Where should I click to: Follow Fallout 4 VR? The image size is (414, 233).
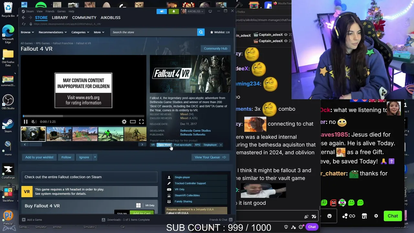point(66,157)
